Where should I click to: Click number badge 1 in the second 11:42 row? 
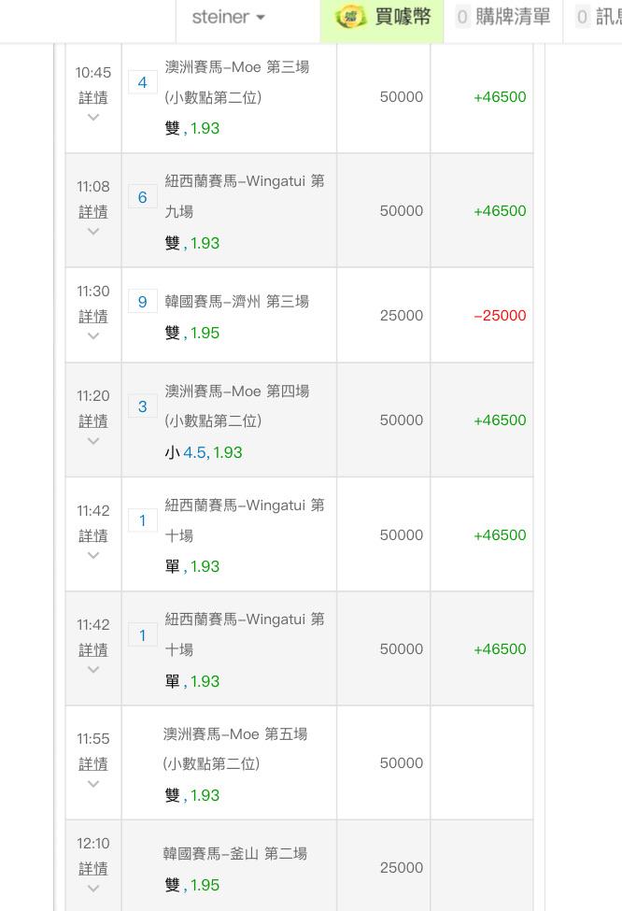click(142, 635)
